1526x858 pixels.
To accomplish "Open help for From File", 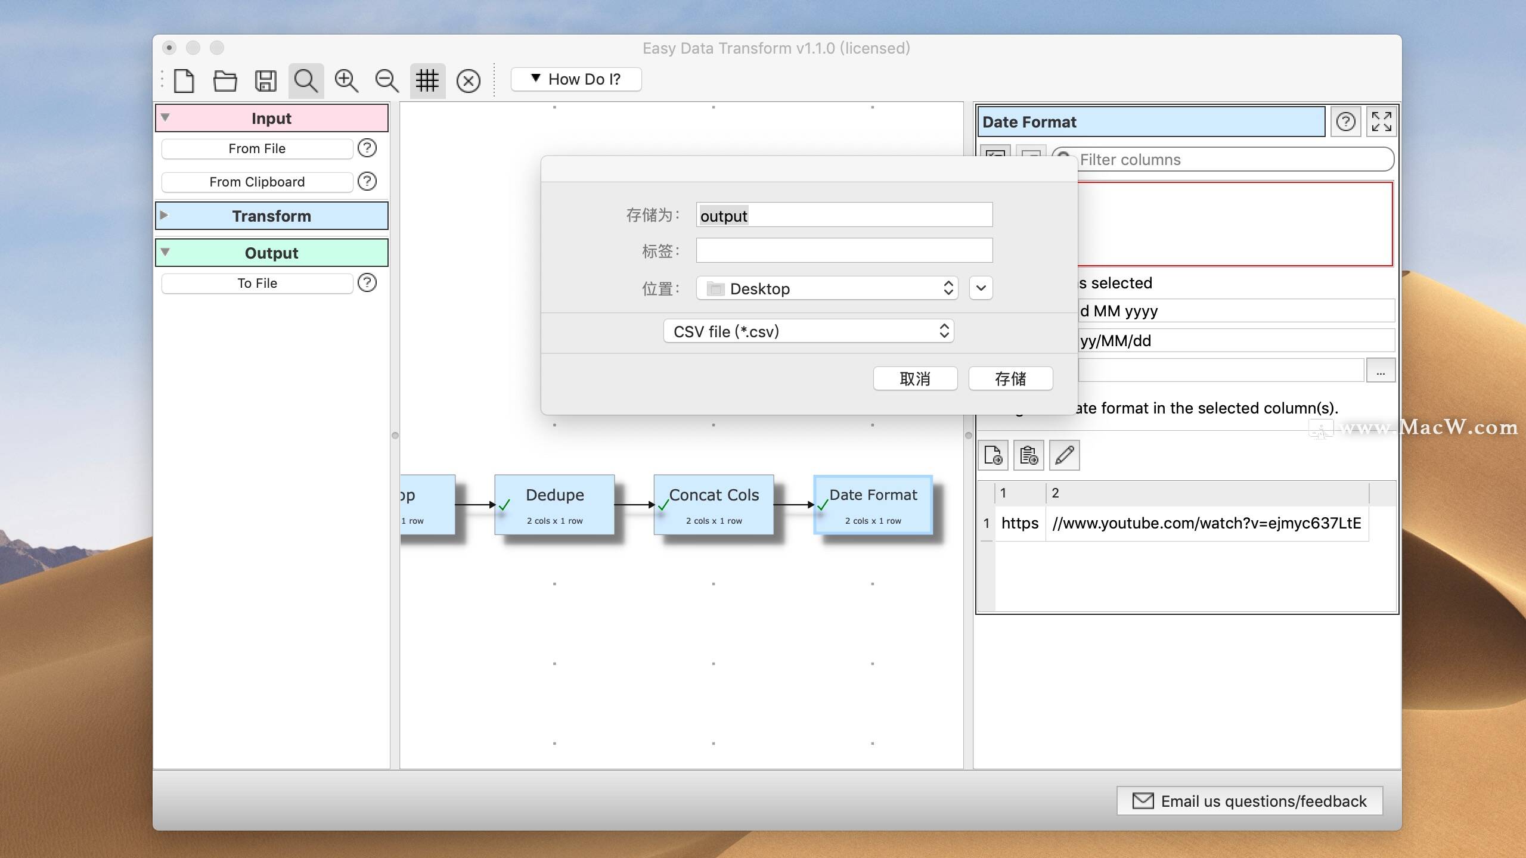I will pos(367,148).
